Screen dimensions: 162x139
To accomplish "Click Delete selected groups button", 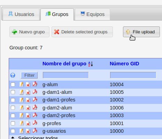I will point(82,32).
